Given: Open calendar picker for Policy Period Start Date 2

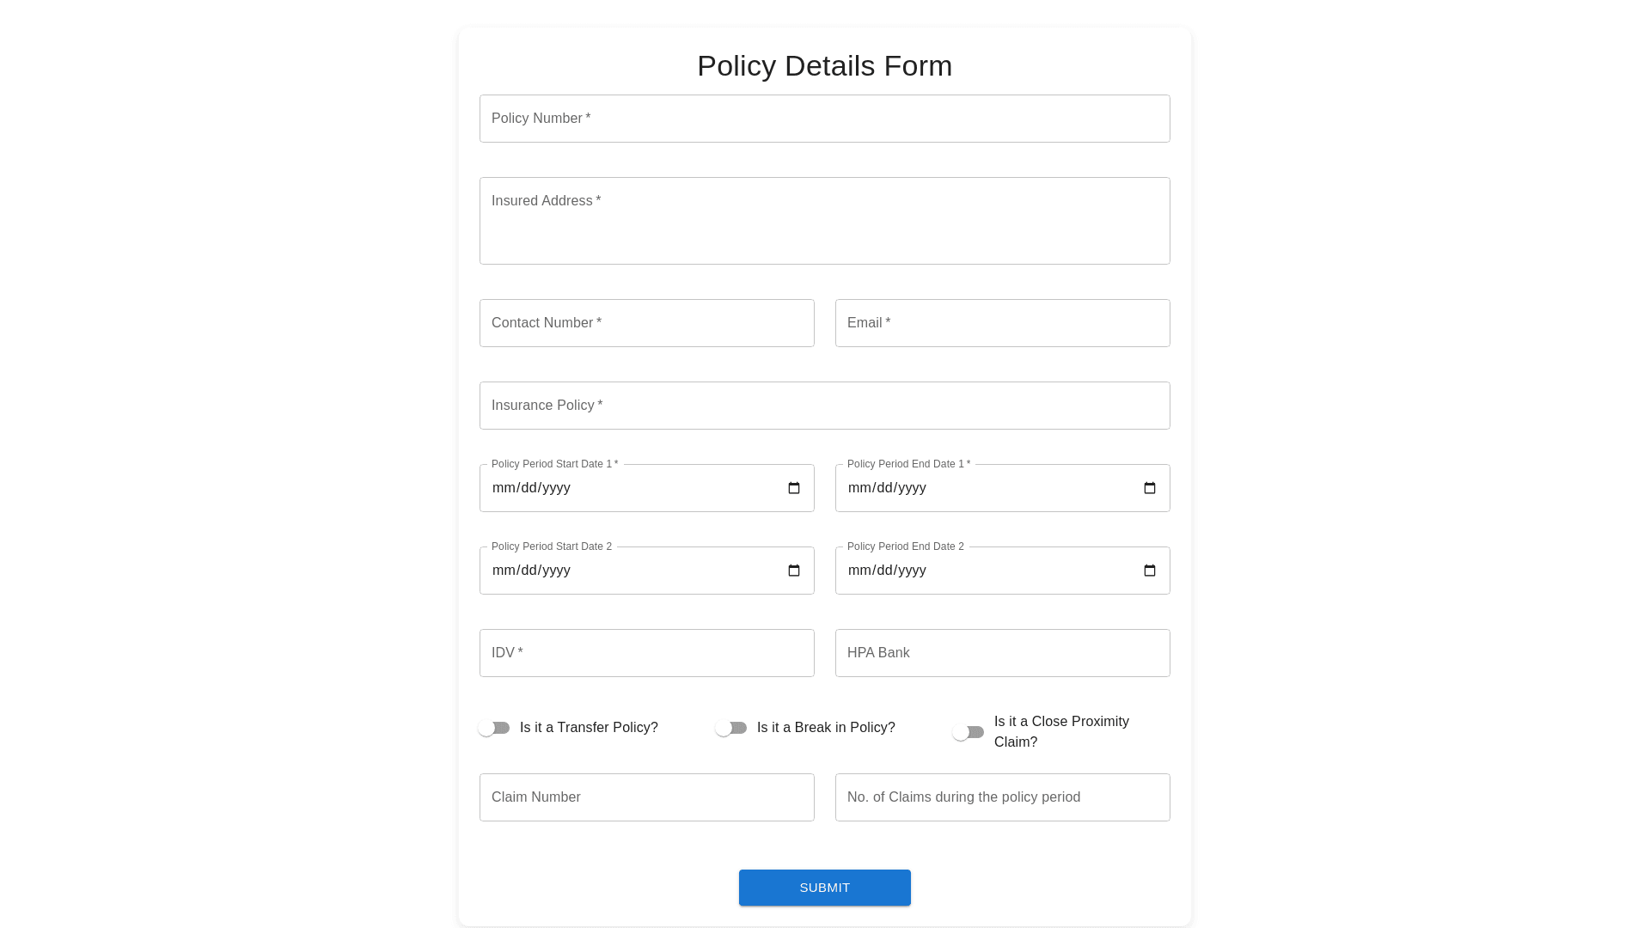Looking at the screenshot, I should [x=794, y=571].
